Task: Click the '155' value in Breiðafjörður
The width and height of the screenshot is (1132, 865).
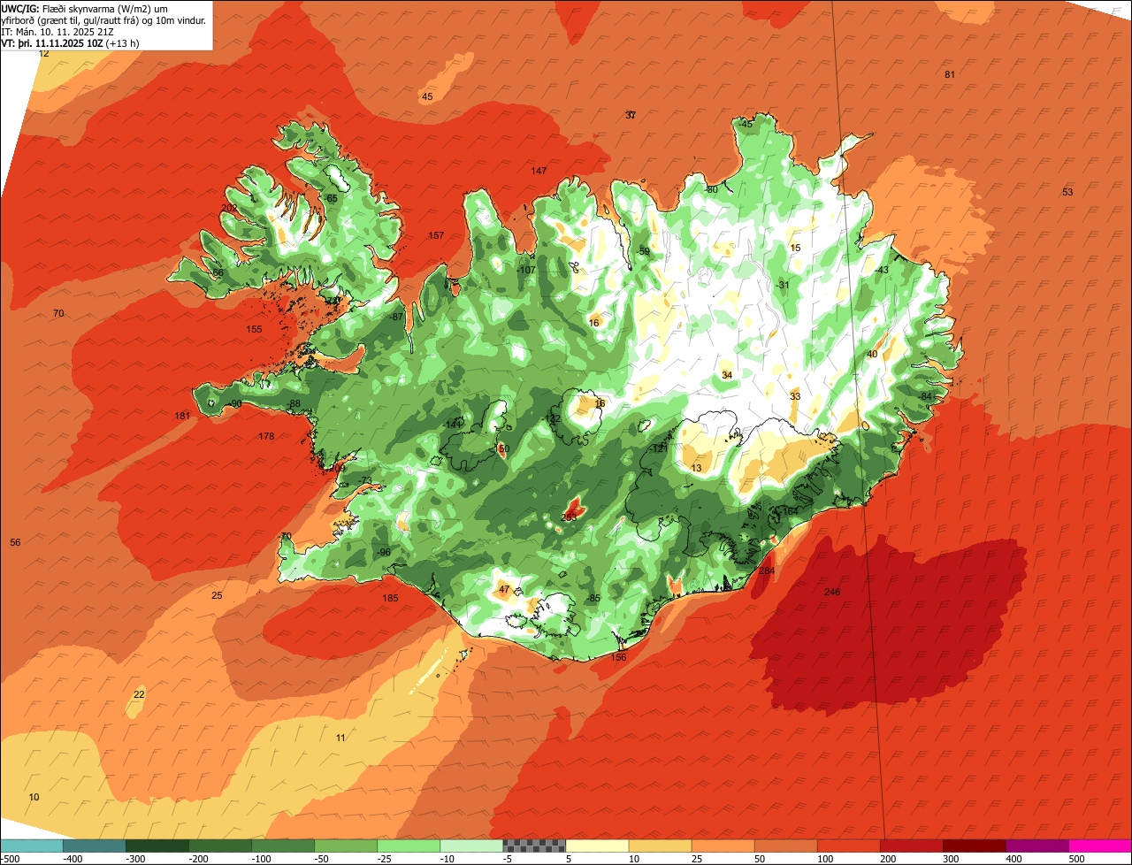Action: click(255, 329)
